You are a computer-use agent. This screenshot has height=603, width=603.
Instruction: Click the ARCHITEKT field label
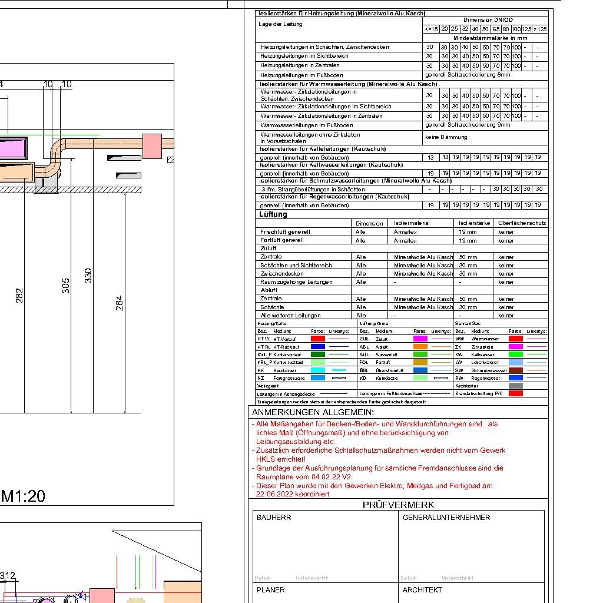(x=422, y=589)
